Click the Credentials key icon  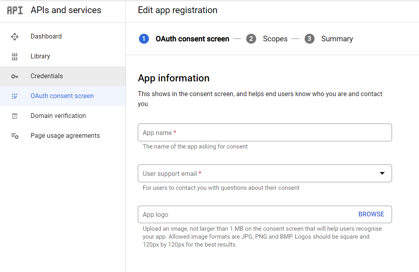pyautogui.click(x=15, y=76)
